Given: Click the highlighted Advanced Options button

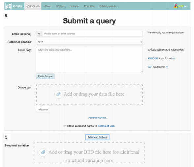Looking at the screenshot, I should 97,137.
